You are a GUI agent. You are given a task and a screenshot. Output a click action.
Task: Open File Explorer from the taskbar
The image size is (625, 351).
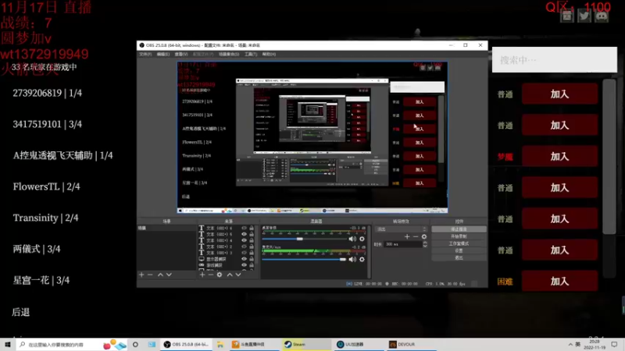220,344
